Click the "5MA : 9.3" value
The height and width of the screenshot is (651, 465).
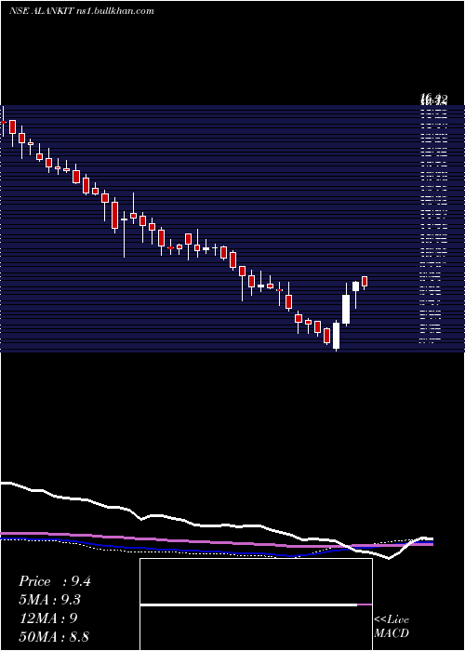point(49,600)
